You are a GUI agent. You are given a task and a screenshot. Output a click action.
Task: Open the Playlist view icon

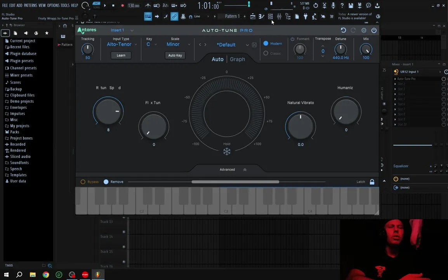[253, 17]
